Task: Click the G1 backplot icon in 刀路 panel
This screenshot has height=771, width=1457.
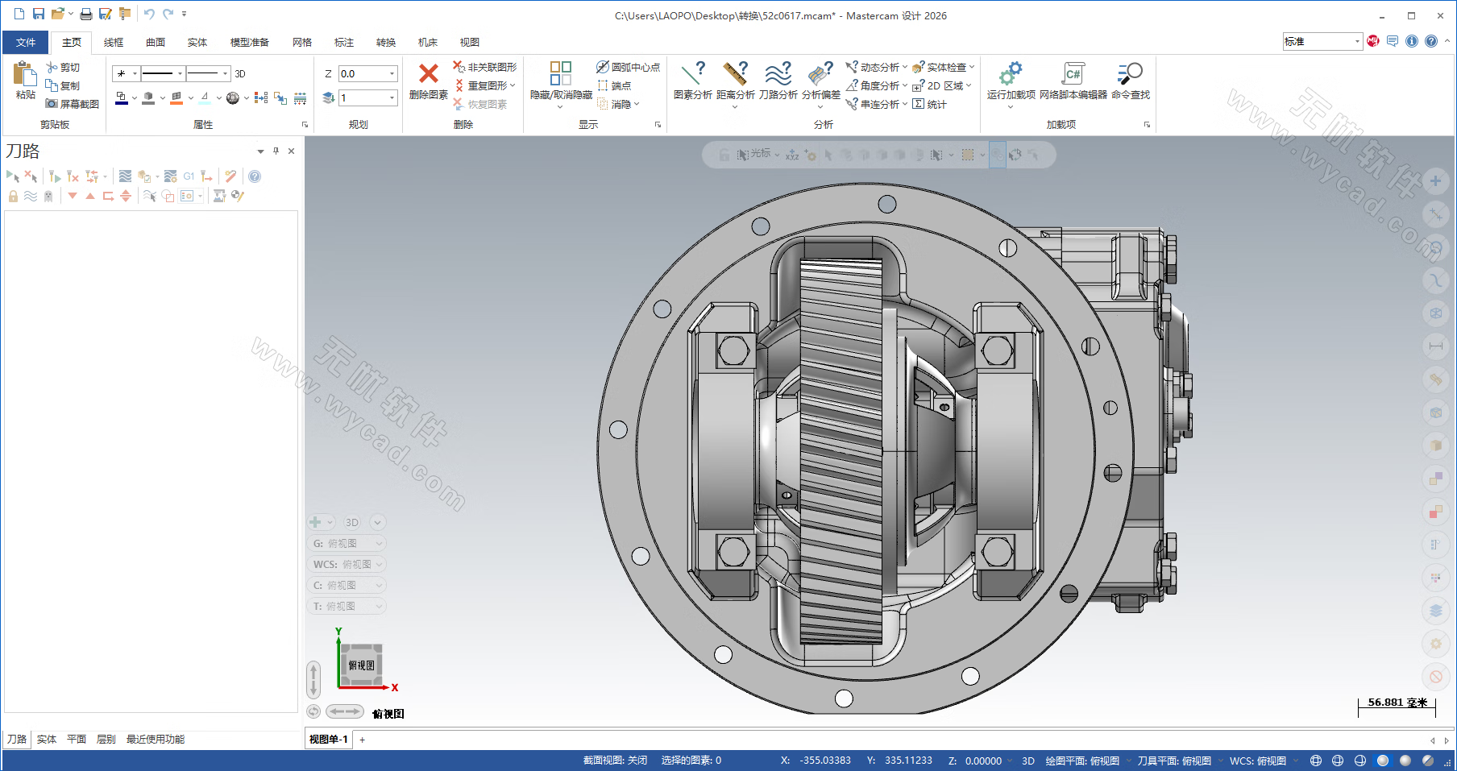Action: click(189, 176)
